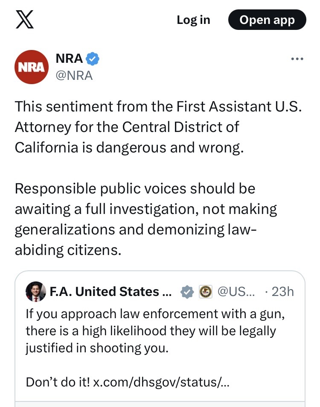Click the quoted post's gray verified badge
Image resolution: width=320 pixels, height=407 pixels.
tap(187, 292)
